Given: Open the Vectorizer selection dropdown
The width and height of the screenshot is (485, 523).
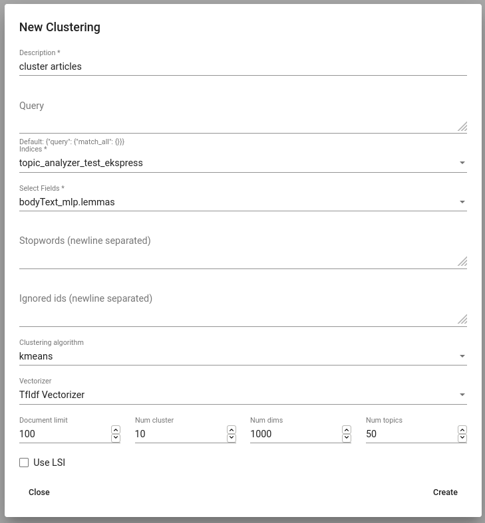Looking at the screenshot, I should (243, 395).
